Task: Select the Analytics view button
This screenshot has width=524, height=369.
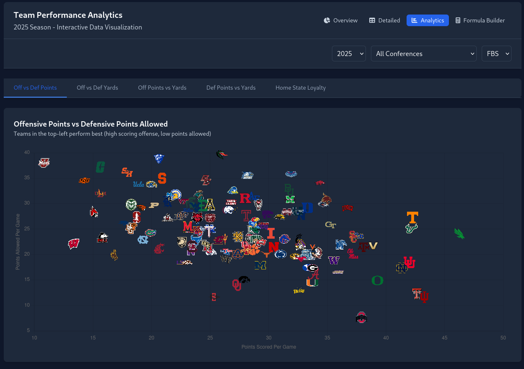Action: click(428, 20)
